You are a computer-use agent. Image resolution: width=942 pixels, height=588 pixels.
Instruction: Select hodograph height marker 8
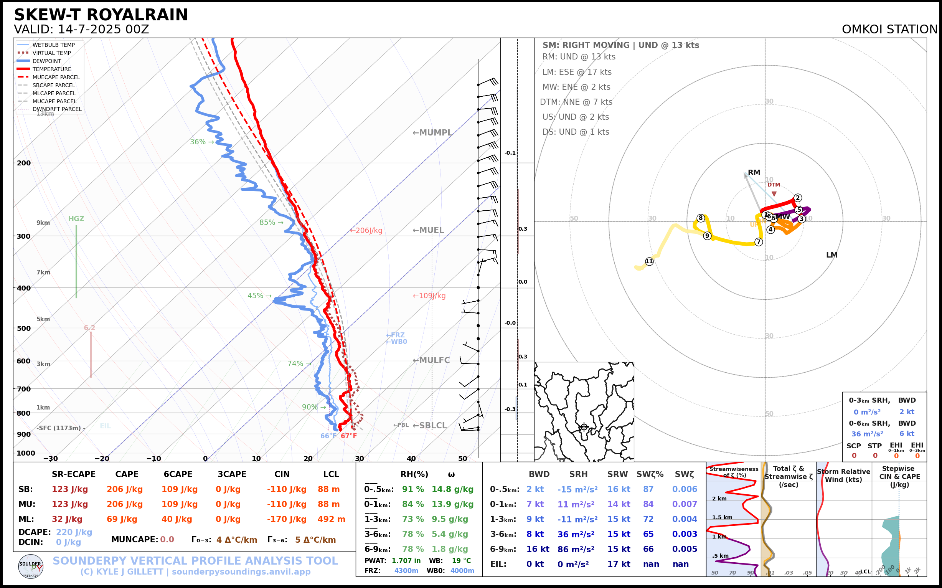[x=701, y=218]
